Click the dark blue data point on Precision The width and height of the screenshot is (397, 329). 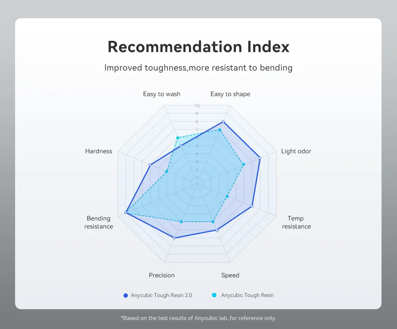174,238
